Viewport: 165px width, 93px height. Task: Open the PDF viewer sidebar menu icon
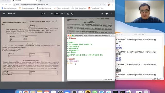point(4,14)
